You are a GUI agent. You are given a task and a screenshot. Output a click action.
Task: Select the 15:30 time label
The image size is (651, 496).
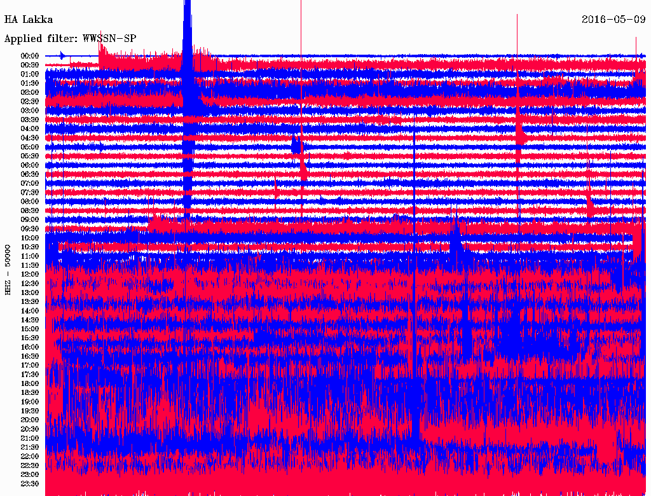30,338
